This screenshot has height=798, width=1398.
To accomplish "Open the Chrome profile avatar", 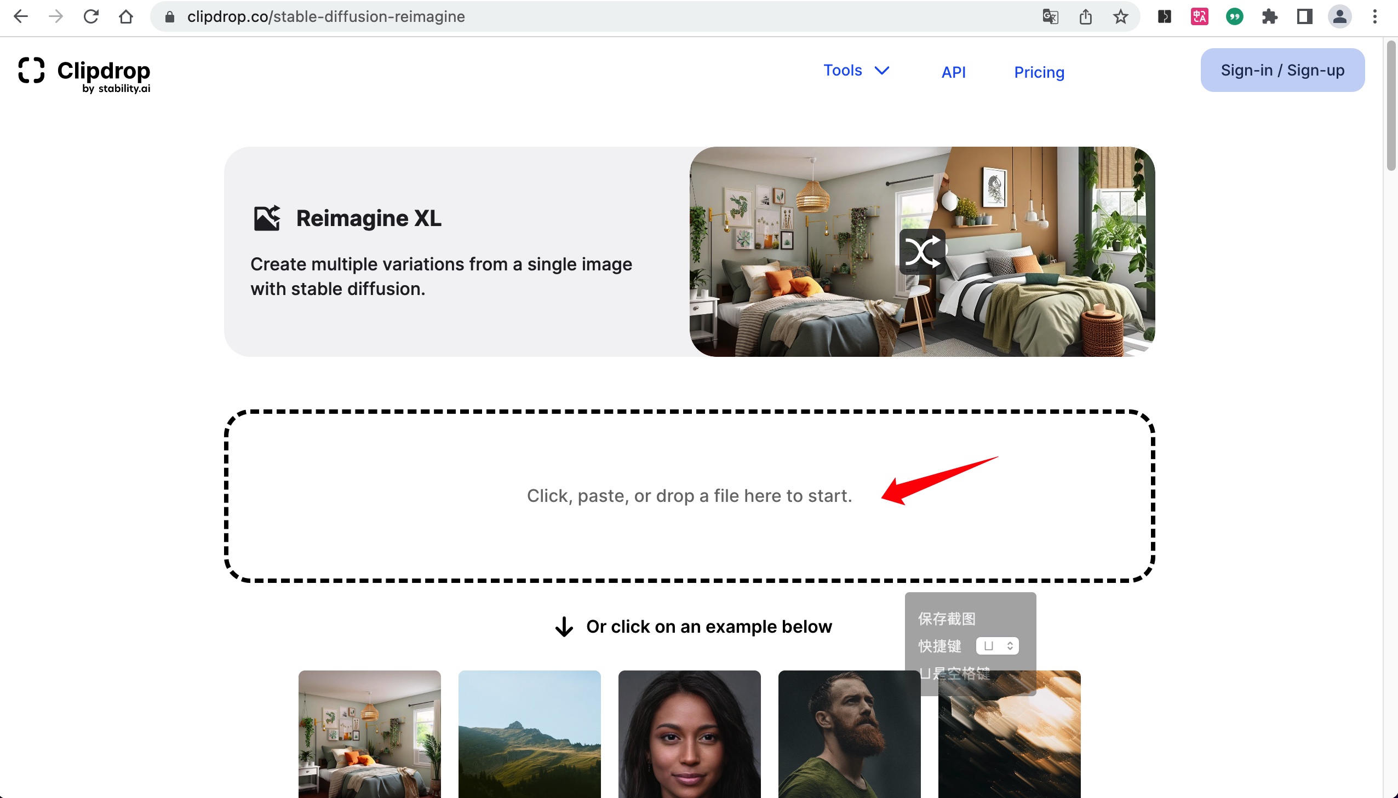I will tap(1339, 17).
